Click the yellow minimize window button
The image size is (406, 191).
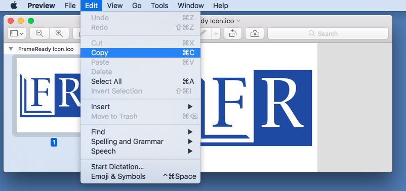[x=21, y=21]
